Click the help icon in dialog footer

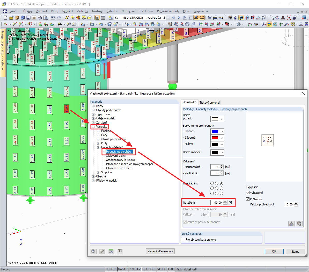point(93,251)
